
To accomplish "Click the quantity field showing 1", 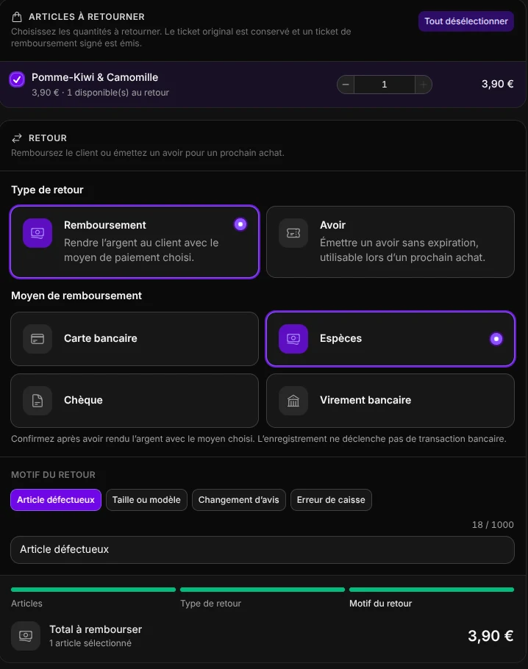I will [x=384, y=85].
